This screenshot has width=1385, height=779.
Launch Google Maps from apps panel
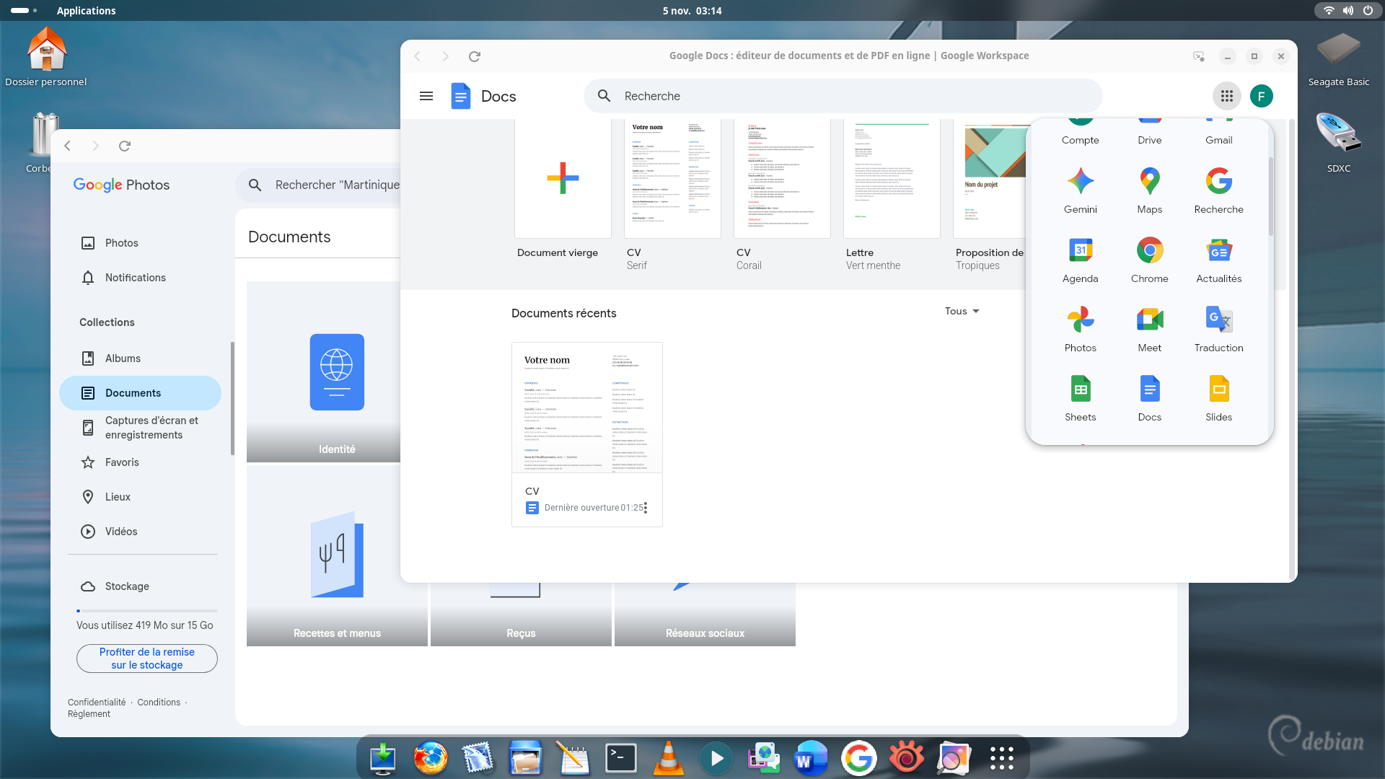tap(1149, 190)
